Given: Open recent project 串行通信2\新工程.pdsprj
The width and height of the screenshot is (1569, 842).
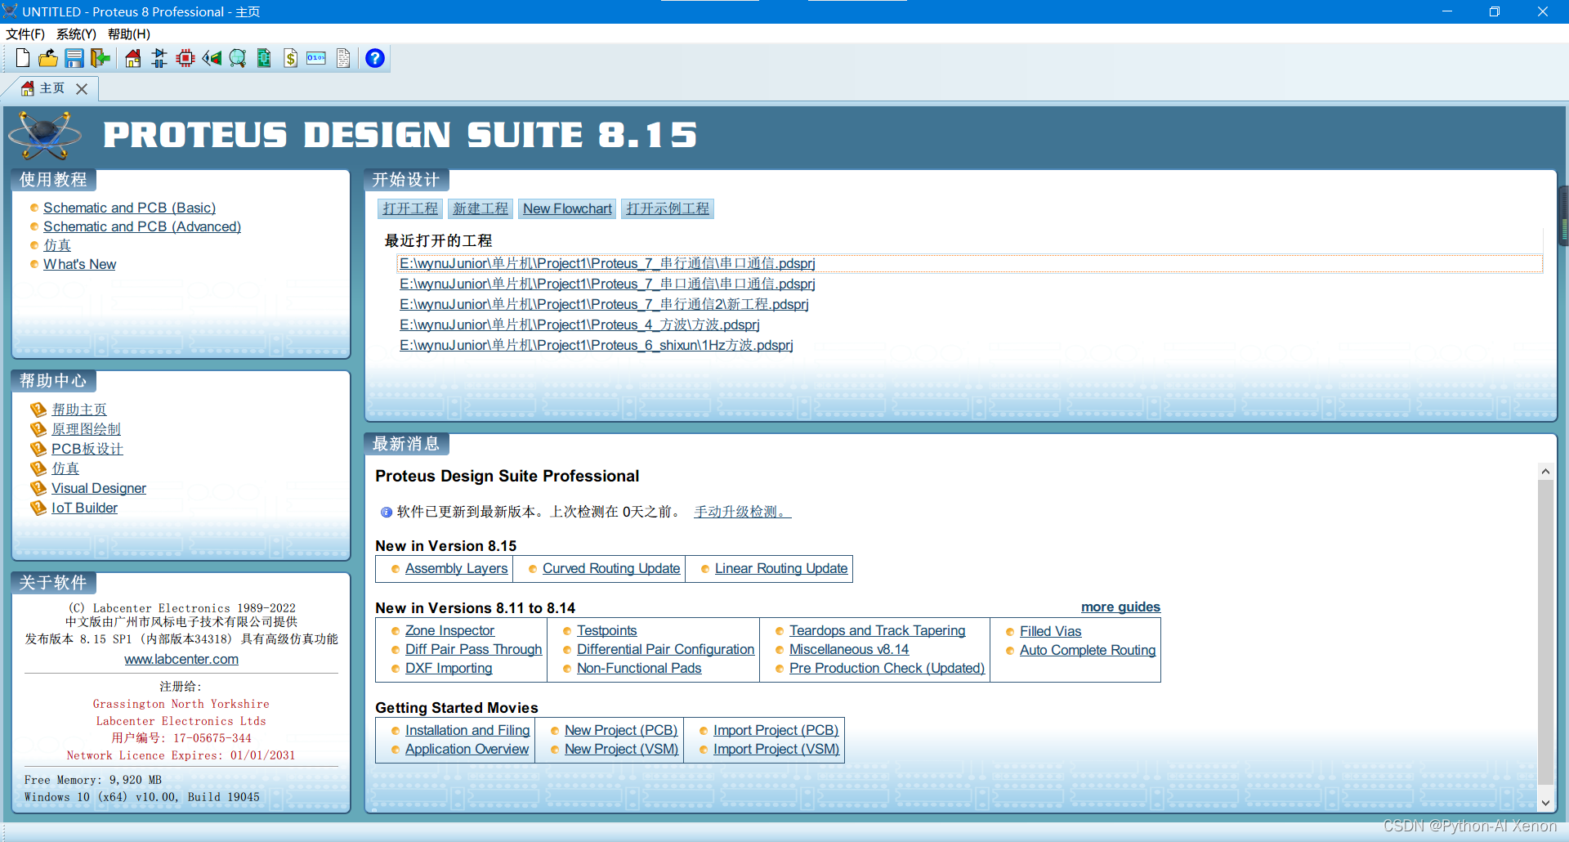Looking at the screenshot, I should click(x=604, y=304).
